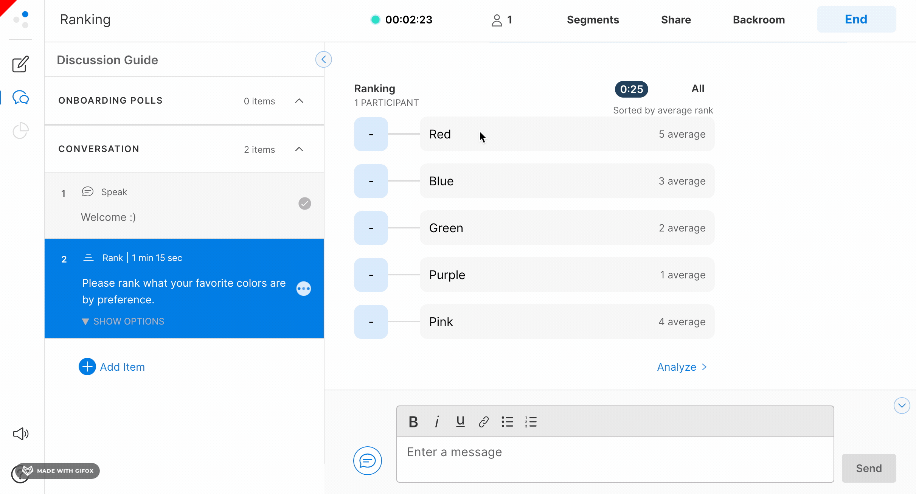Insert a numbered list
The width and height of the screenshot is (916, 494).
coord(531,422)
